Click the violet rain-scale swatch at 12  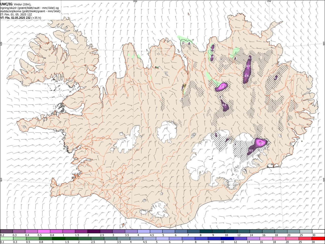coord(240,238)
